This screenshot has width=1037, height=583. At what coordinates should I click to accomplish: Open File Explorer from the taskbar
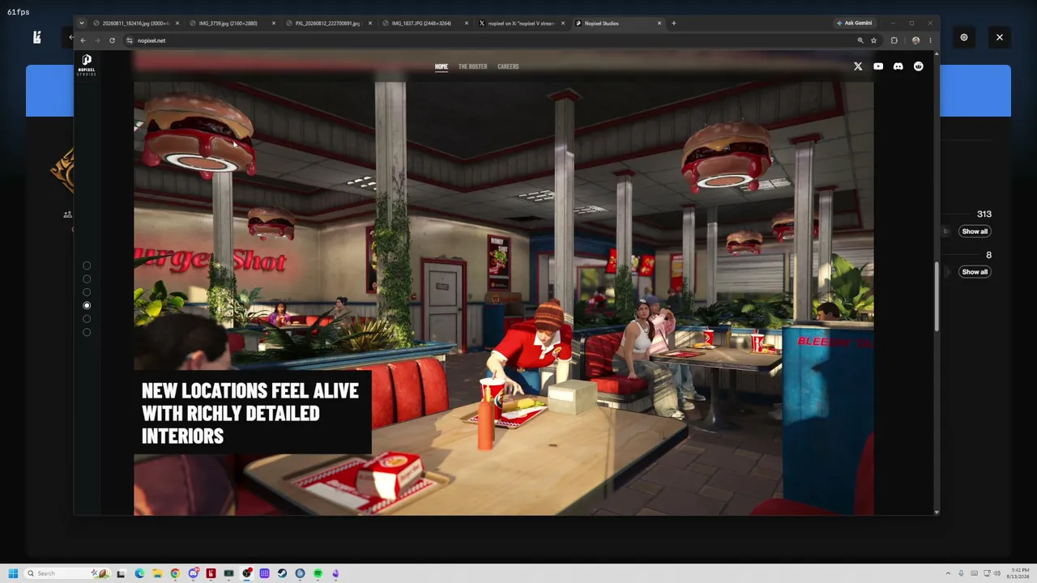pyautogui.click(x=157, y=573)
